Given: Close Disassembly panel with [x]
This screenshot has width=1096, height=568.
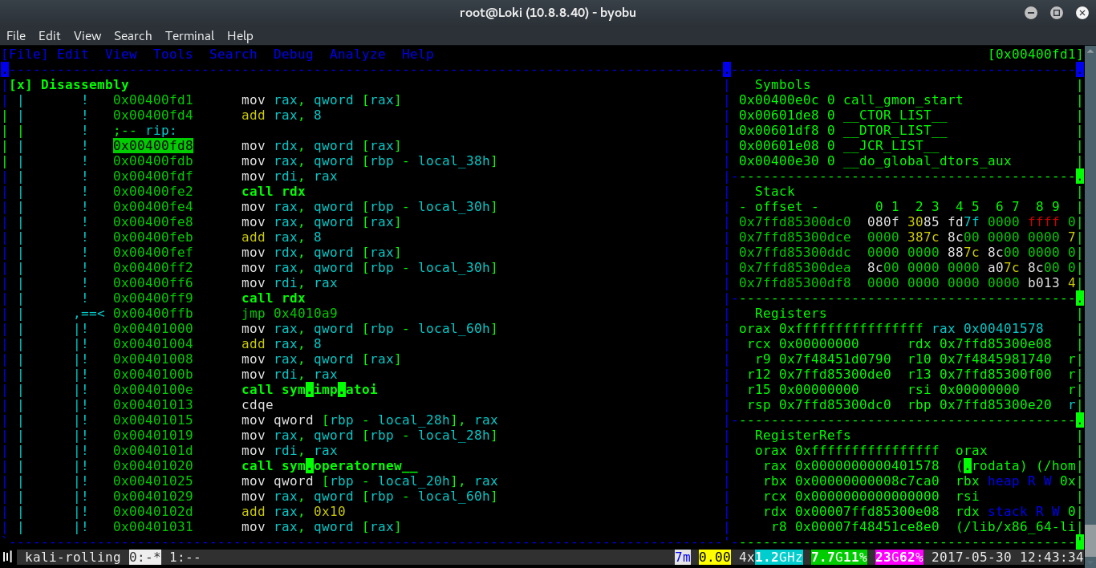Looking at the screenshot, I should coord(21,85).
